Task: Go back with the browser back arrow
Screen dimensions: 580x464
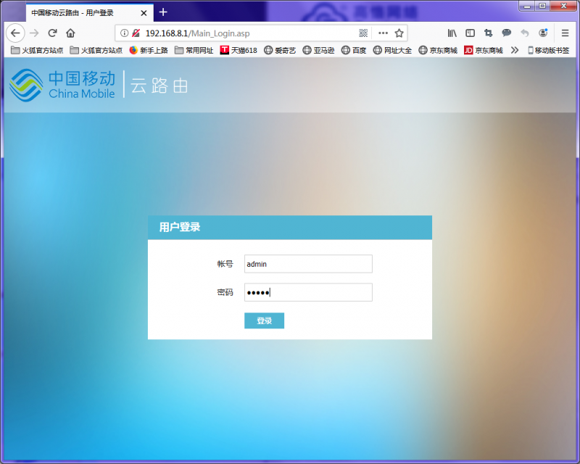Action: pyautogui.click(x=15, y=33)
